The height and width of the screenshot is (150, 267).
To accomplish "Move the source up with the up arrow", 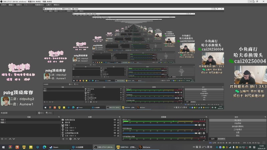I will (x=75, y=139).
